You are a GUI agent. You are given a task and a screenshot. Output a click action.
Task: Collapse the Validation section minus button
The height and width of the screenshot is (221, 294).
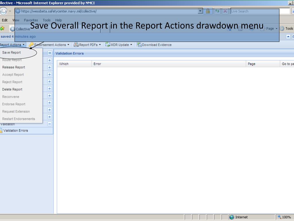[49, 124]
